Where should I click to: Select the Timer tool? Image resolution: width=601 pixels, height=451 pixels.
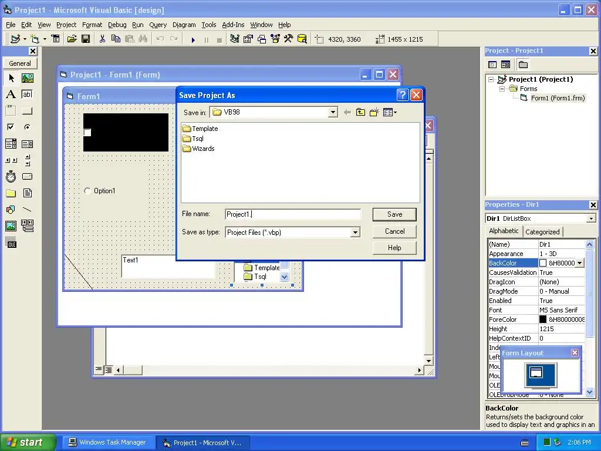pos(11,176)
